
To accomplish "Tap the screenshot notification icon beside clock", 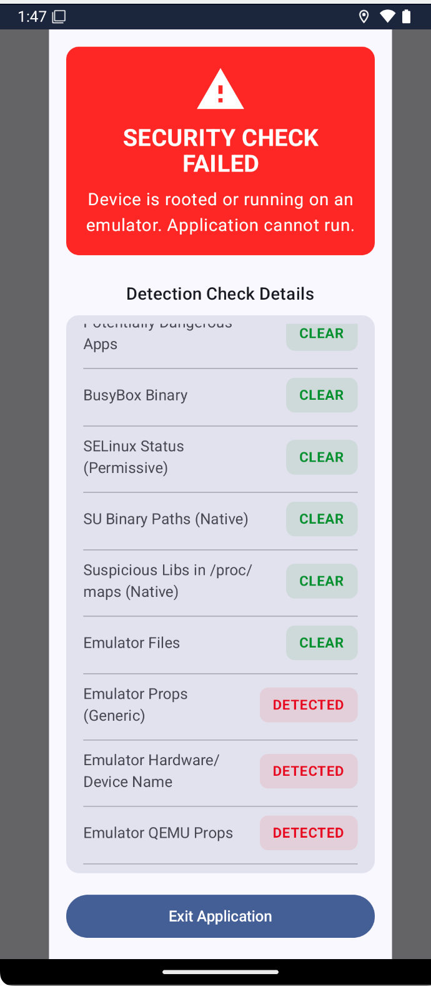I will (59, 17).
